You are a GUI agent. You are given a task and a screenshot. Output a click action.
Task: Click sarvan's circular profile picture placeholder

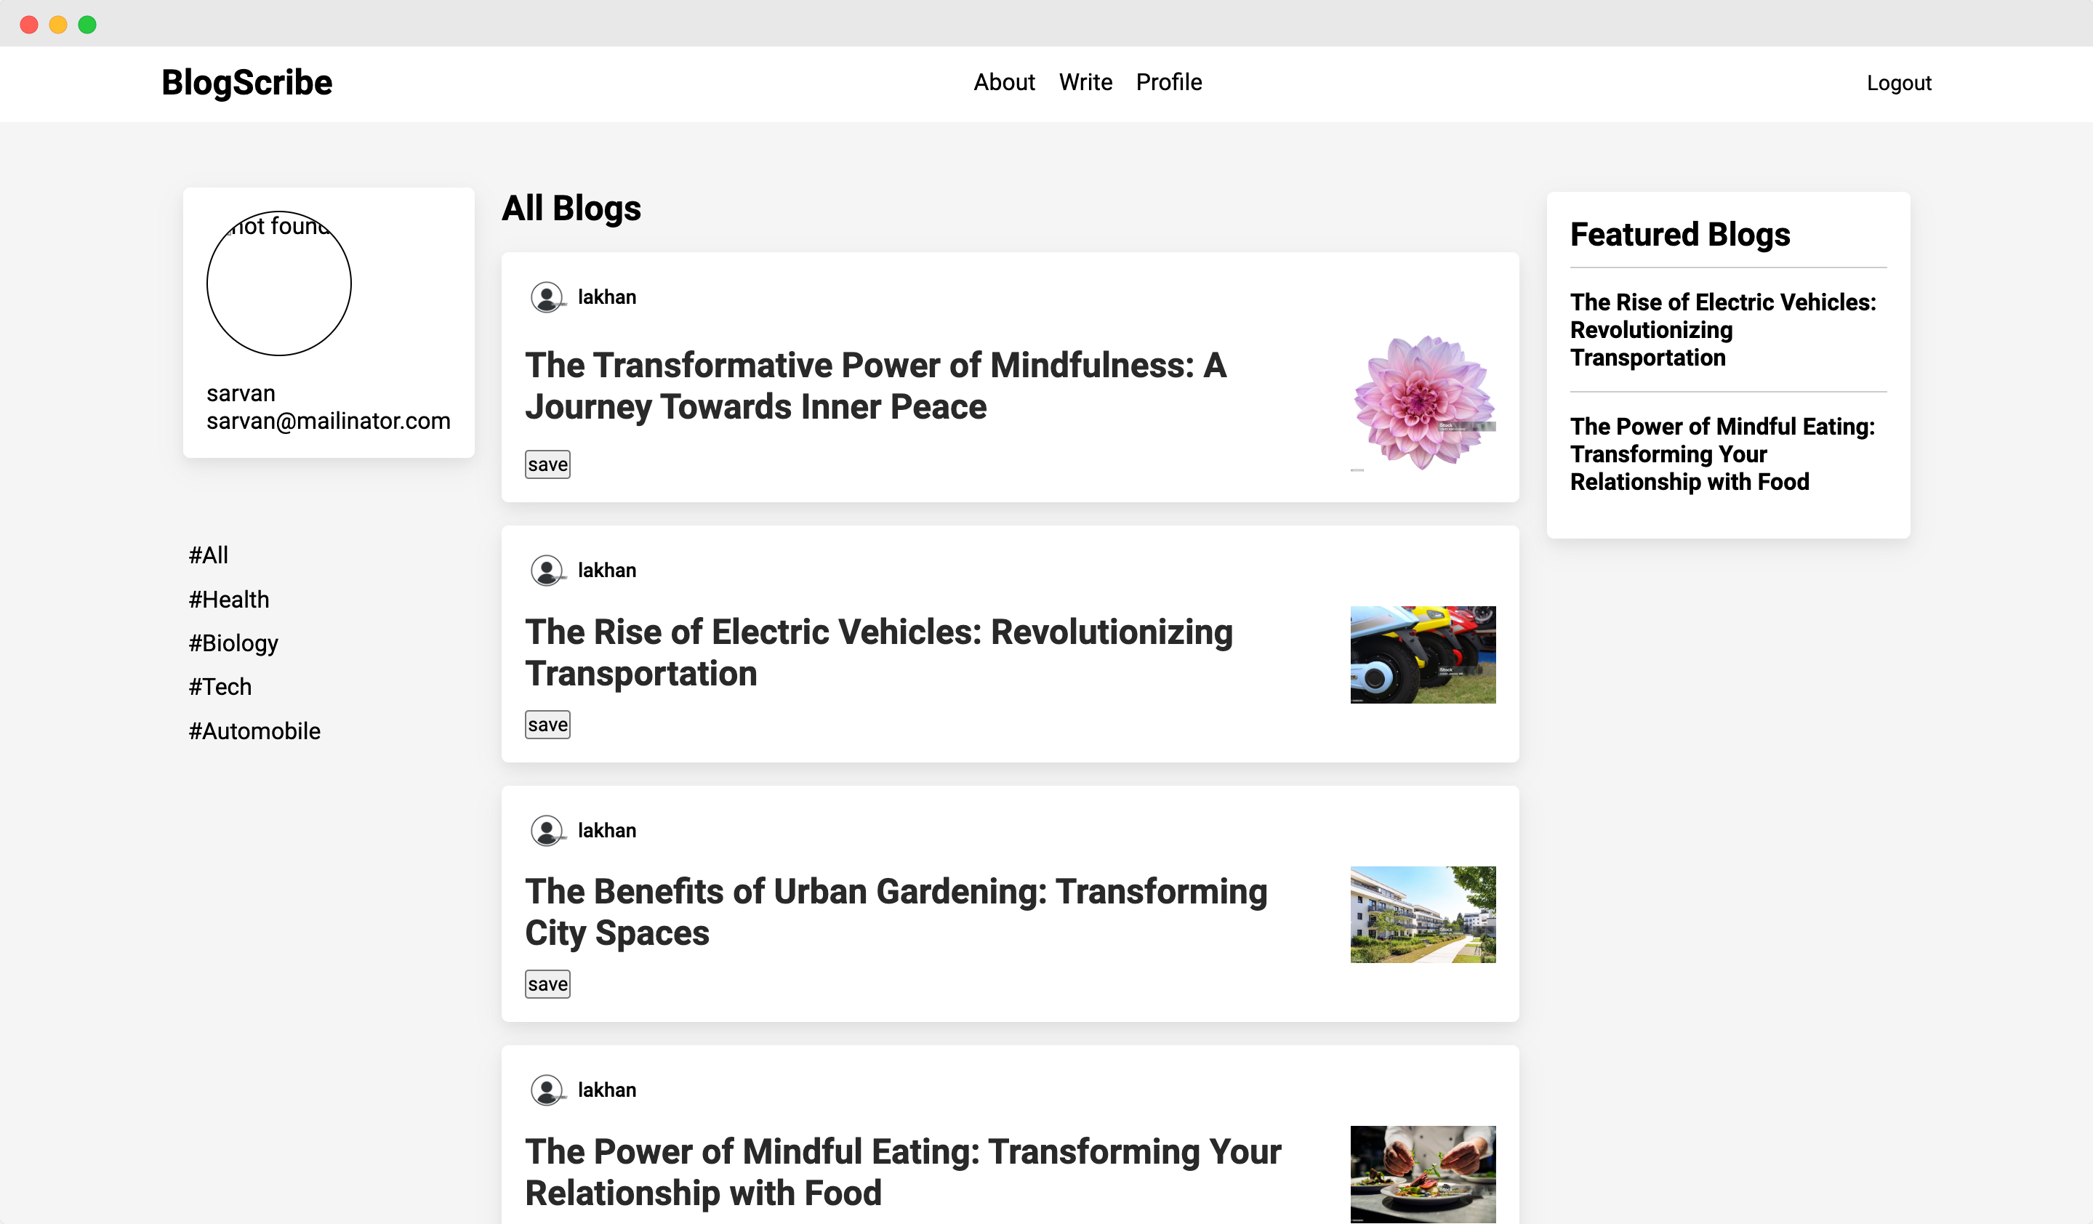279,283
